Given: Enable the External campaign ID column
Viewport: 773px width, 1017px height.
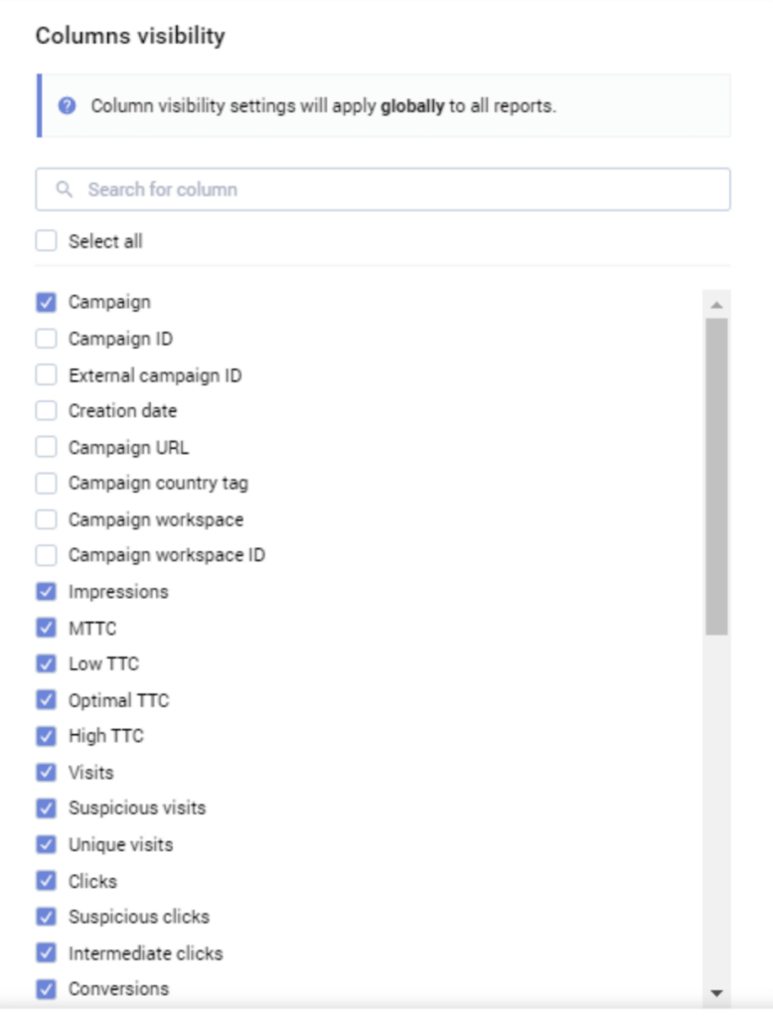Looking at the screenshot, I should pyautogui.click(x=46, y=375).
